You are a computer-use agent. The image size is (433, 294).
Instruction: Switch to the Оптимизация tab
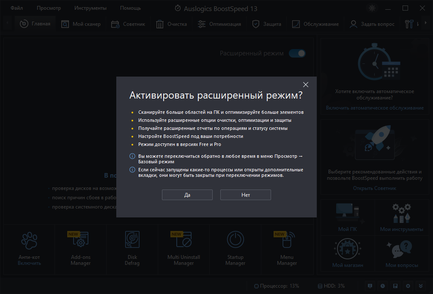pyautogui.click(x=219, y=24)
